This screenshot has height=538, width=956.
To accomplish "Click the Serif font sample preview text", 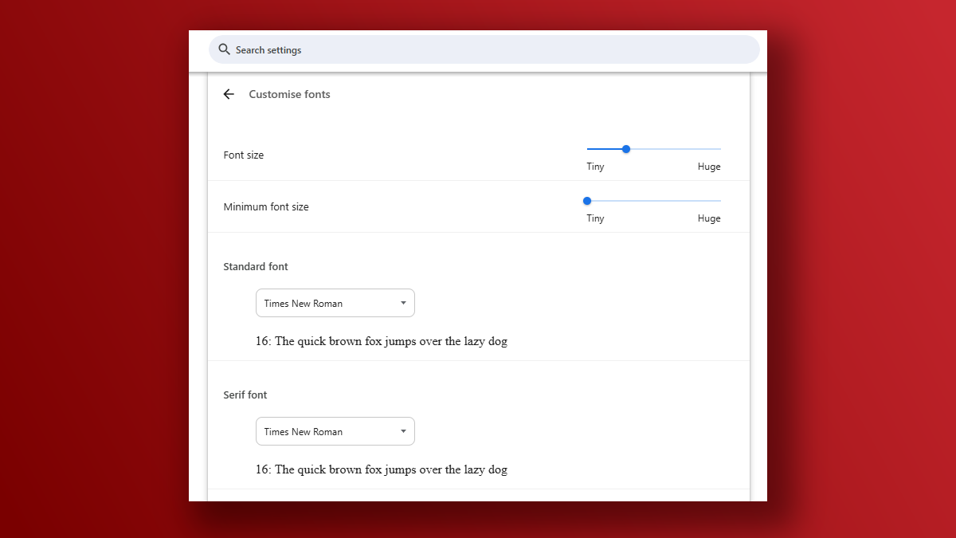I will click(381, 469).
